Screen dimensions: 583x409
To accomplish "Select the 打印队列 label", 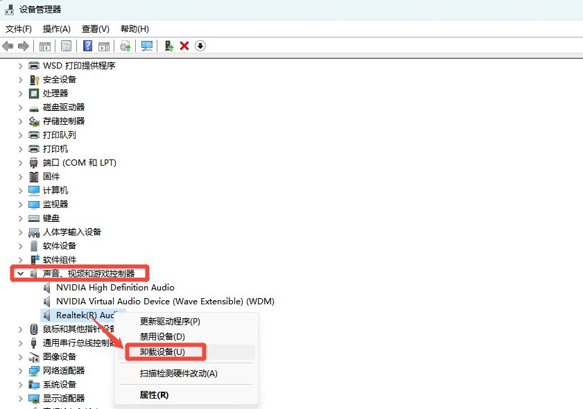I will click(60, 135).
